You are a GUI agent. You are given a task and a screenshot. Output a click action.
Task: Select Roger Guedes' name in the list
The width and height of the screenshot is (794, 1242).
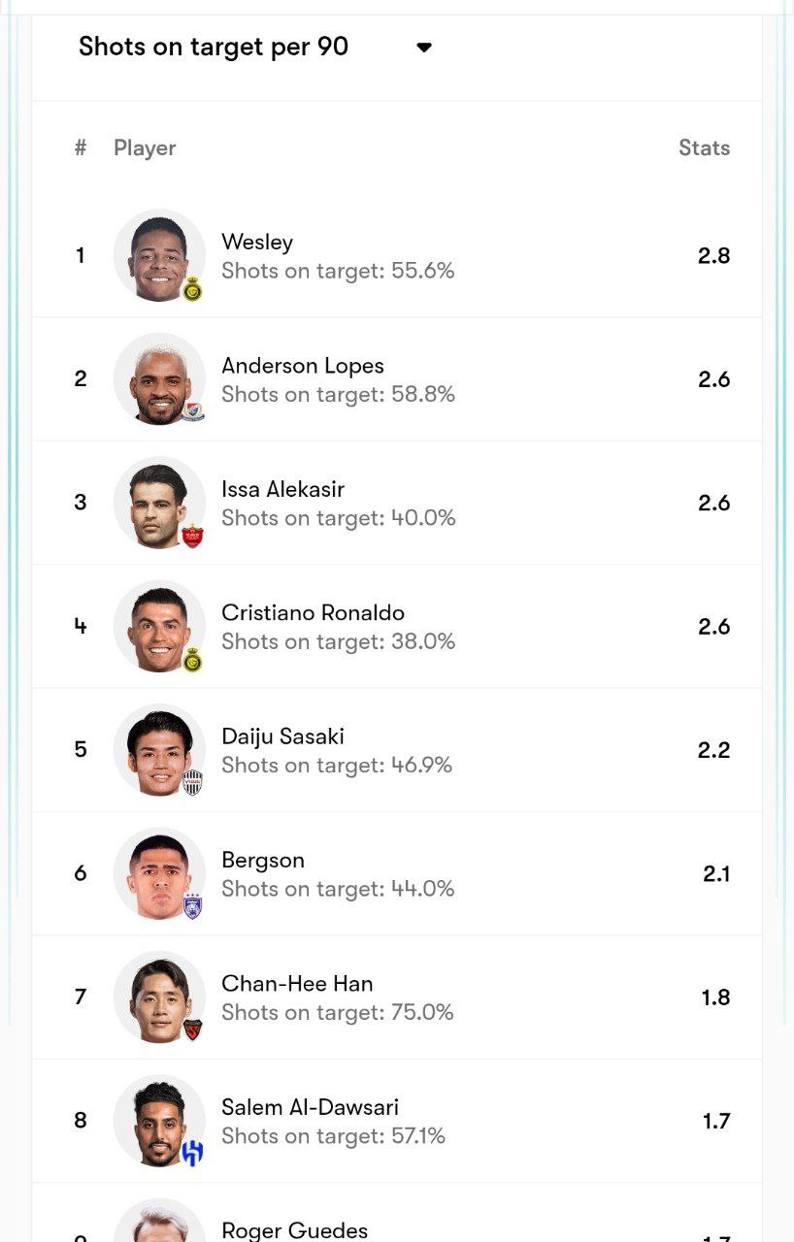click(x=294, y=1230)
